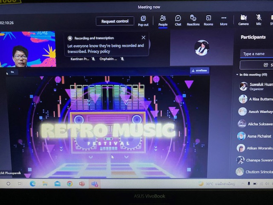Select participant Suwaluk, the Organizer
The height and width of the screenshot is (205, 273).
[x=256, y=86]
